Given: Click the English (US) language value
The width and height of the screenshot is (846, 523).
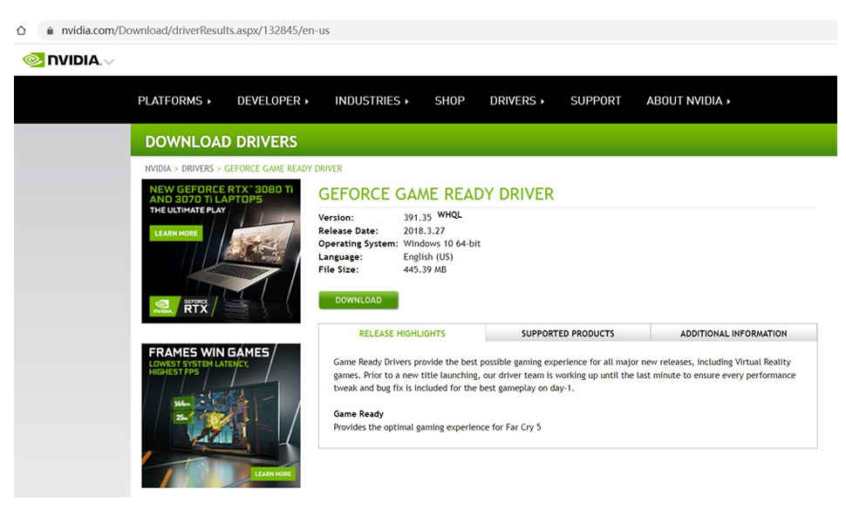Looking at the screenshot, I should tap(428, 256).
